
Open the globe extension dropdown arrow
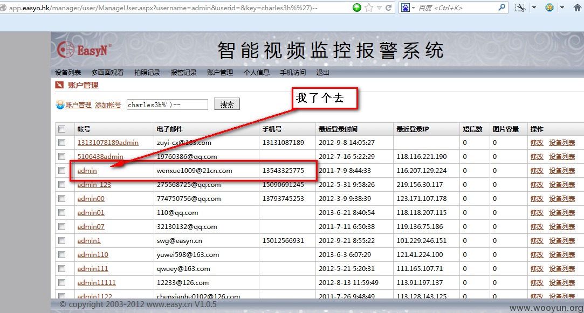click(562, 8)
